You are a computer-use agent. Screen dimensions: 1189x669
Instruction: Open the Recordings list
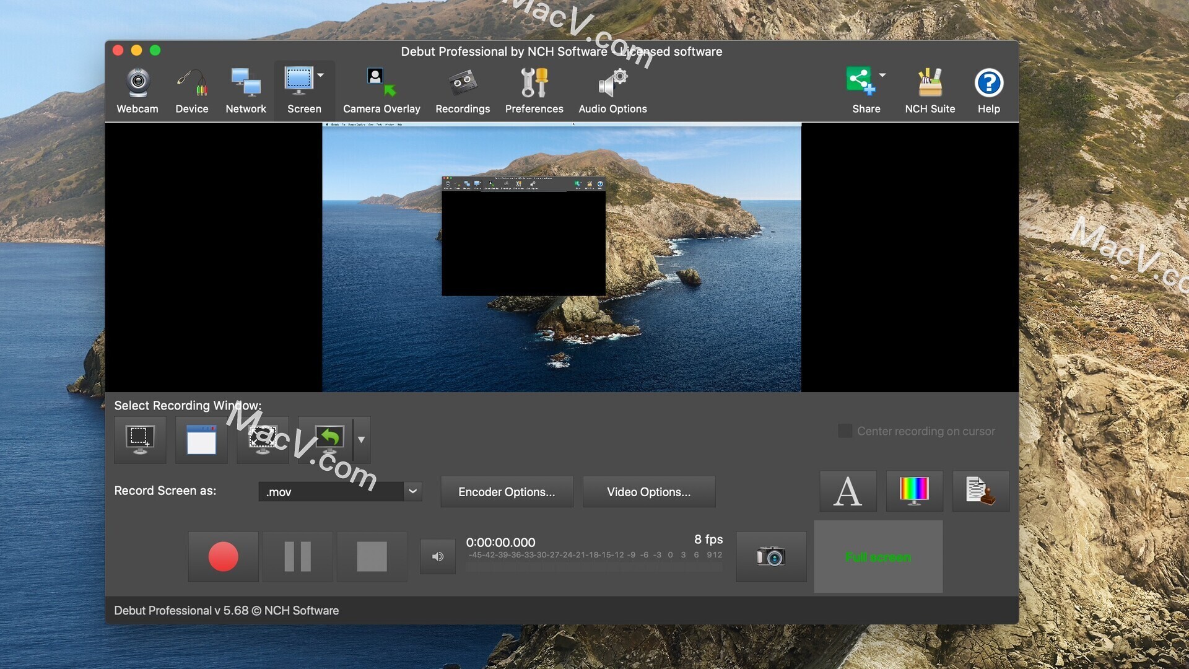coord(463,91)
